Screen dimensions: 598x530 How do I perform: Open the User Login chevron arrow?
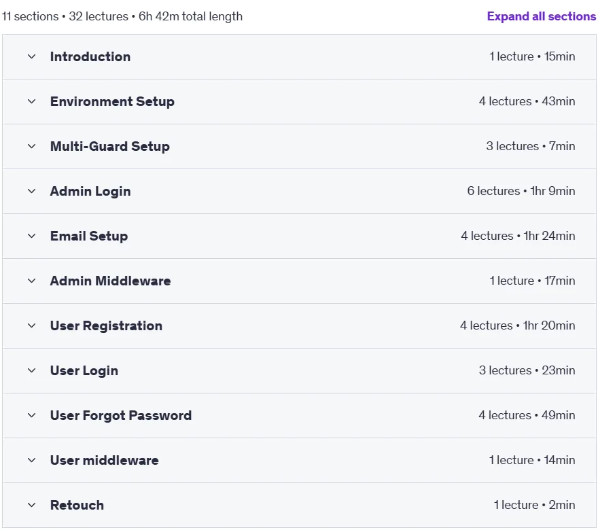(x=32, y=370)
